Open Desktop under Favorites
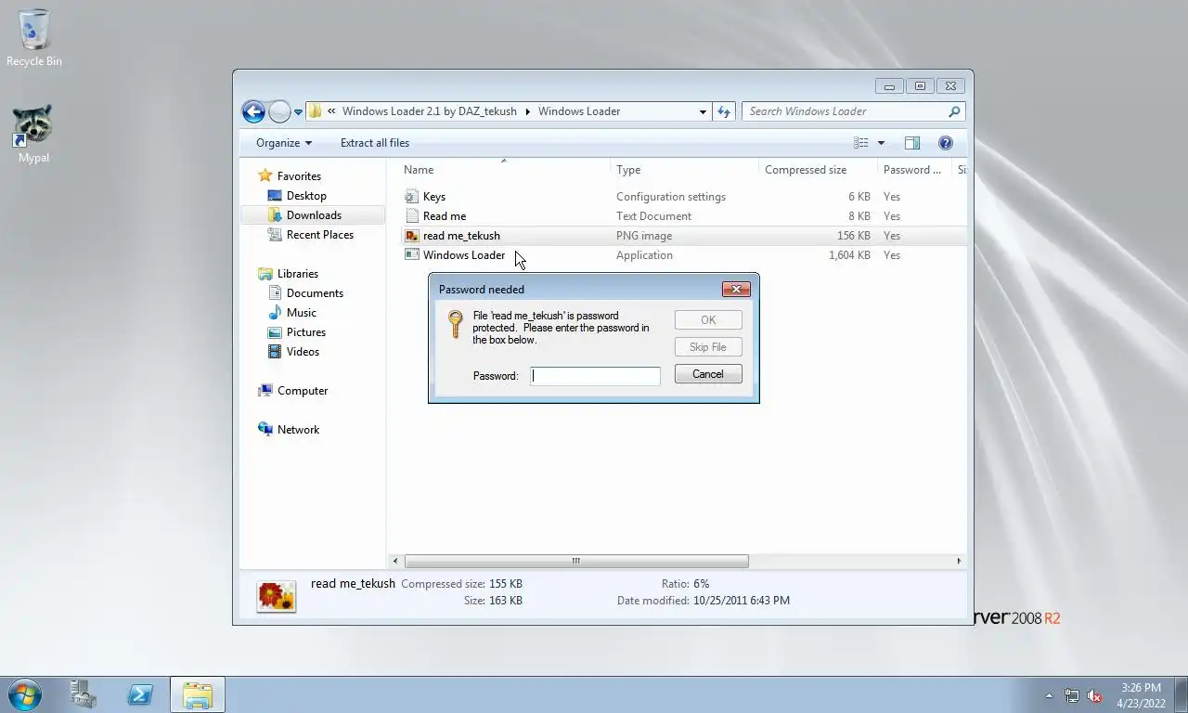Screen dimensions: 1188x713 tap(306, 196)
